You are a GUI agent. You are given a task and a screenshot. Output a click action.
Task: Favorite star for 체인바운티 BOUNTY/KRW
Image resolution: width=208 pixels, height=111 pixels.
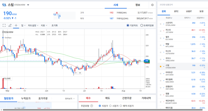(160, 102)
